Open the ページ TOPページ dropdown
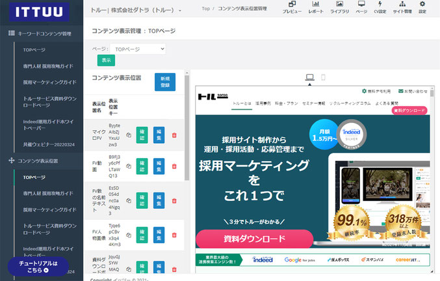The image size is (440, 281). 138,49
